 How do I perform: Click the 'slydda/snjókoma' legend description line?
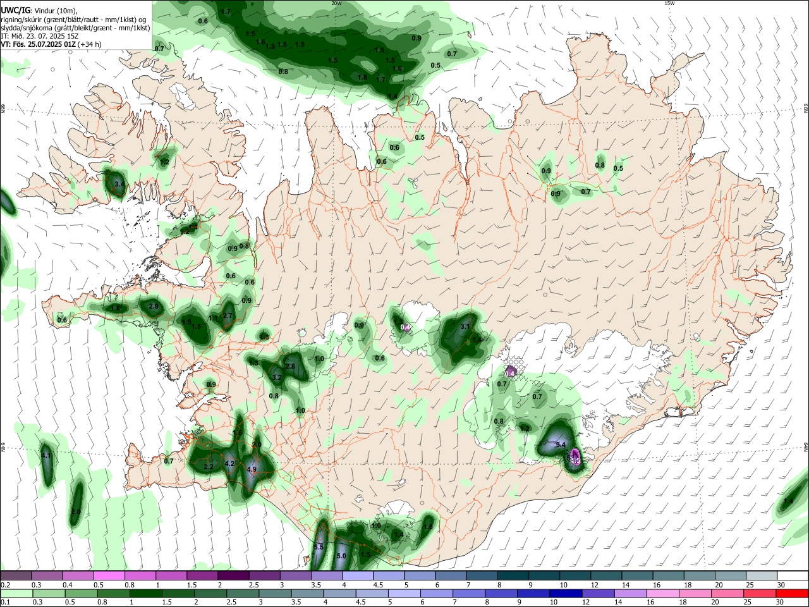click(x=75, y=28)
